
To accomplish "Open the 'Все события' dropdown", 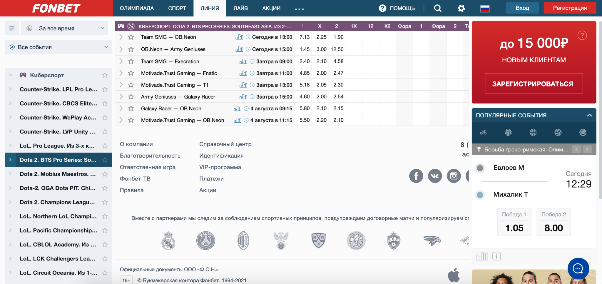I will [x=58, y=47].
